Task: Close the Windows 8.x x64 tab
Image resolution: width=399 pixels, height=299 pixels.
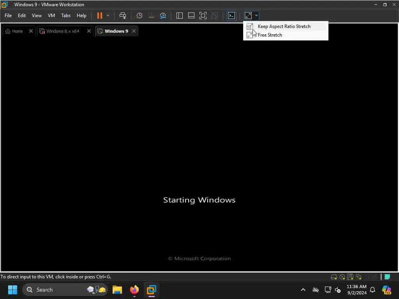Action: (89, 31)
